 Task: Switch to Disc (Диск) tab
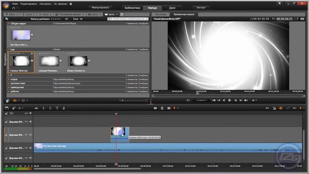[x=172, y=8]
